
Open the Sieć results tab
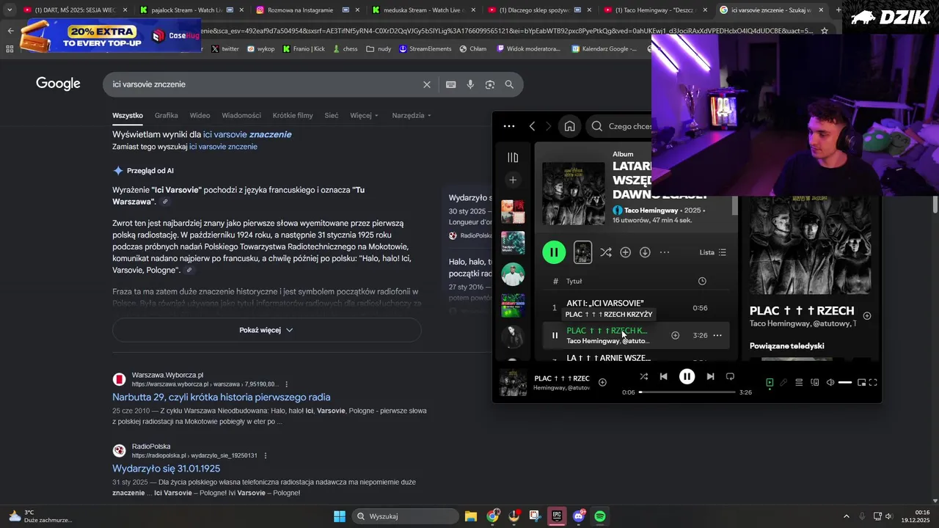[x=332, y=115]
